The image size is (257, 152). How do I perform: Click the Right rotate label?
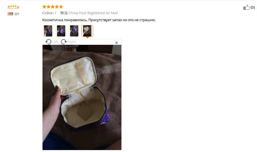72,42
